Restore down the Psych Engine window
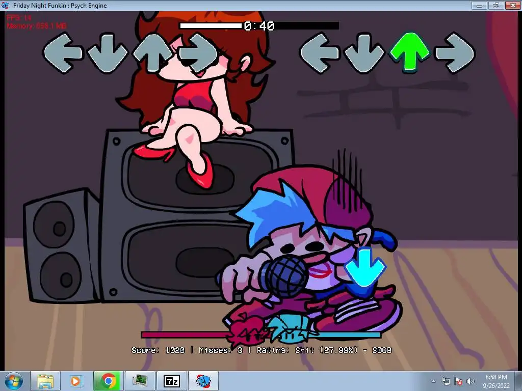The width and height of the screenshot is (522, 391). [x=496, y=5]
